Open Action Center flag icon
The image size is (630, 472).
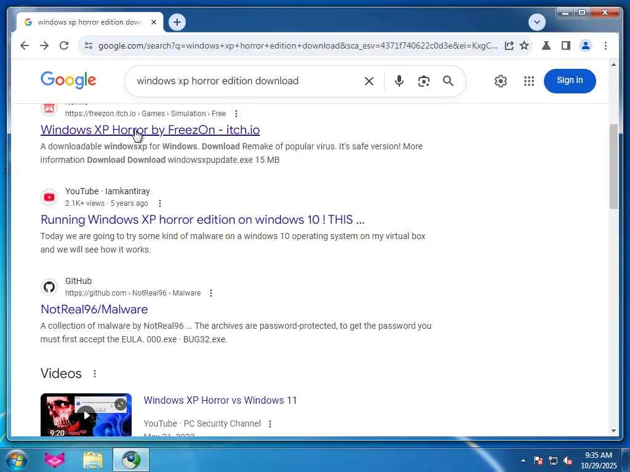coord(538,460)
